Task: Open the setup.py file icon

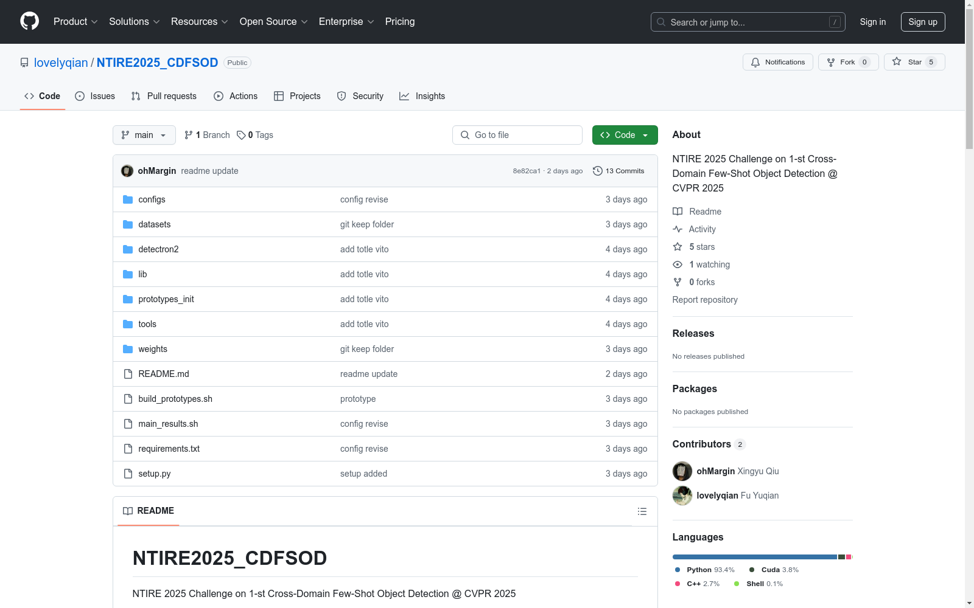Action: click(128, 474)
